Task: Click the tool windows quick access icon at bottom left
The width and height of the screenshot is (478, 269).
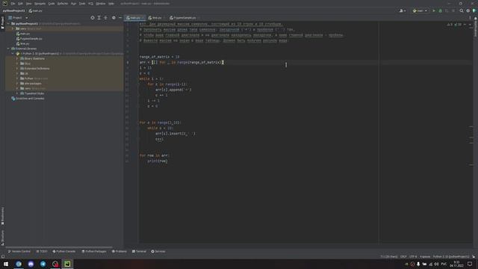Action: click(3, 256)
